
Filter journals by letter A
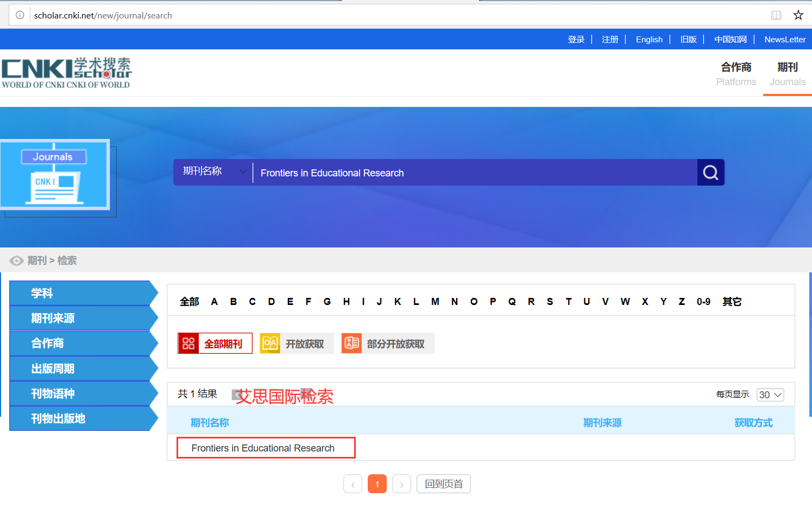click(x=215, y=302)
